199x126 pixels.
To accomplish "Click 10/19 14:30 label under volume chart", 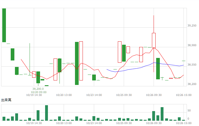I will click(34, 123).
